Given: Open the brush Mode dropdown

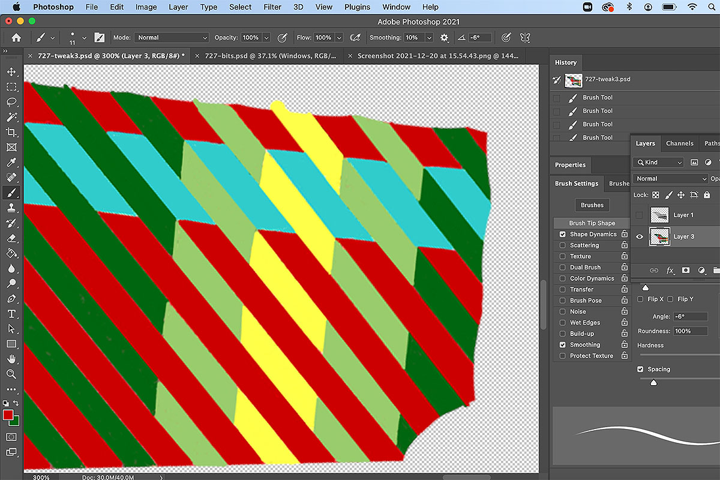Looking at the screenshot, I should point(172,37).
